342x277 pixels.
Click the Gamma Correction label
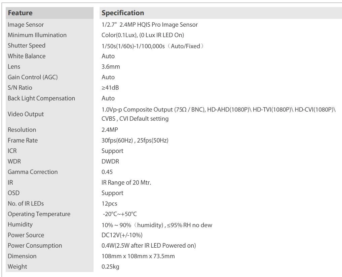coord(33,172)
